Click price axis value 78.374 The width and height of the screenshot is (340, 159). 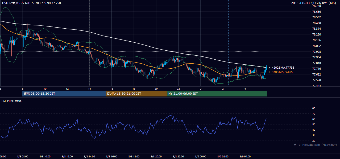click(x=316, y=29)
